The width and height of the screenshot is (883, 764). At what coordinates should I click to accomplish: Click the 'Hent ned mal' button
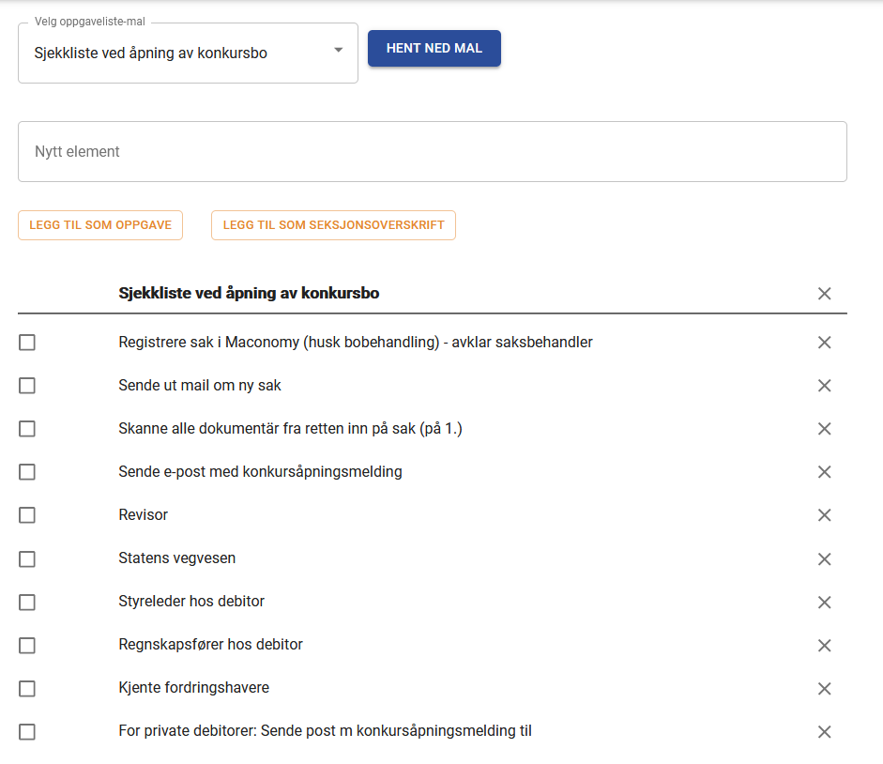pos(434,48)
